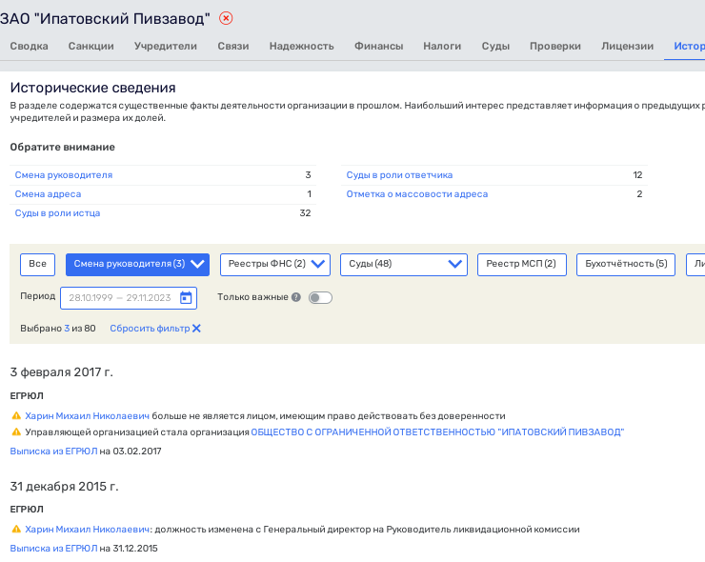
Task: Click the Исторические сведения heading
Action: click(x=93, y=88)
